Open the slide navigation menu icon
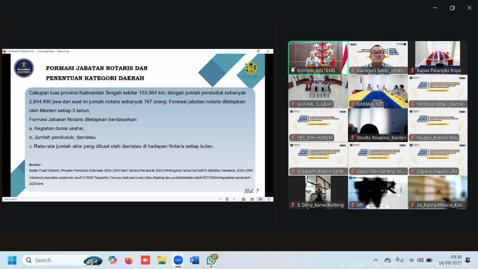Screen dimensions: 478x269 pyautogui.click(x=227, y=199)
